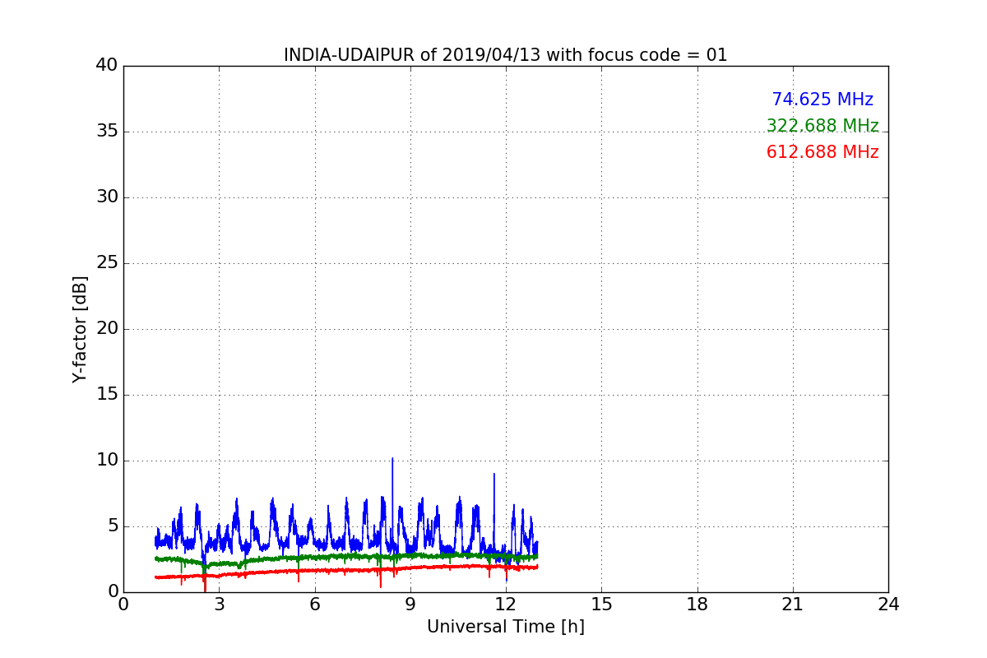
Task: Select the 74.625 MHz legend label
Action: point(822,100)
